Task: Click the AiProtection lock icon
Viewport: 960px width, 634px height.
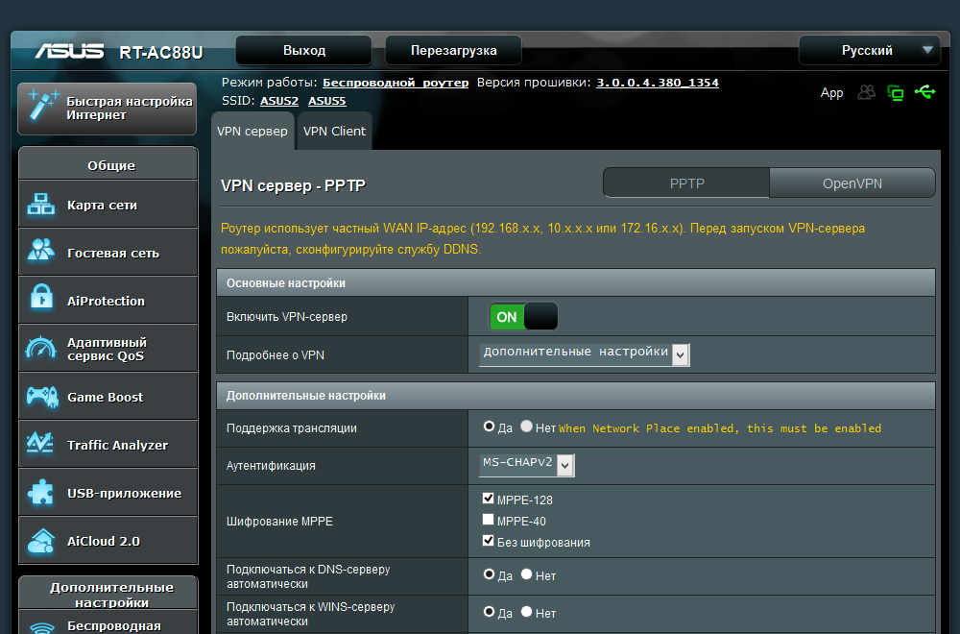Action: coord(41,297)
